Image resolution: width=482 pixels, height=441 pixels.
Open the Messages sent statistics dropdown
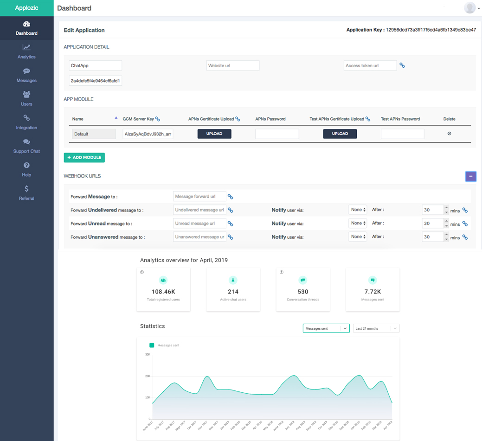(x=326, y=328)
